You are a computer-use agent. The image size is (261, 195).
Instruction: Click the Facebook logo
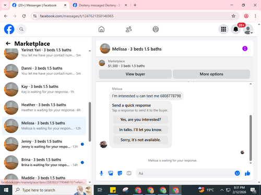click(x=9, y=29)
